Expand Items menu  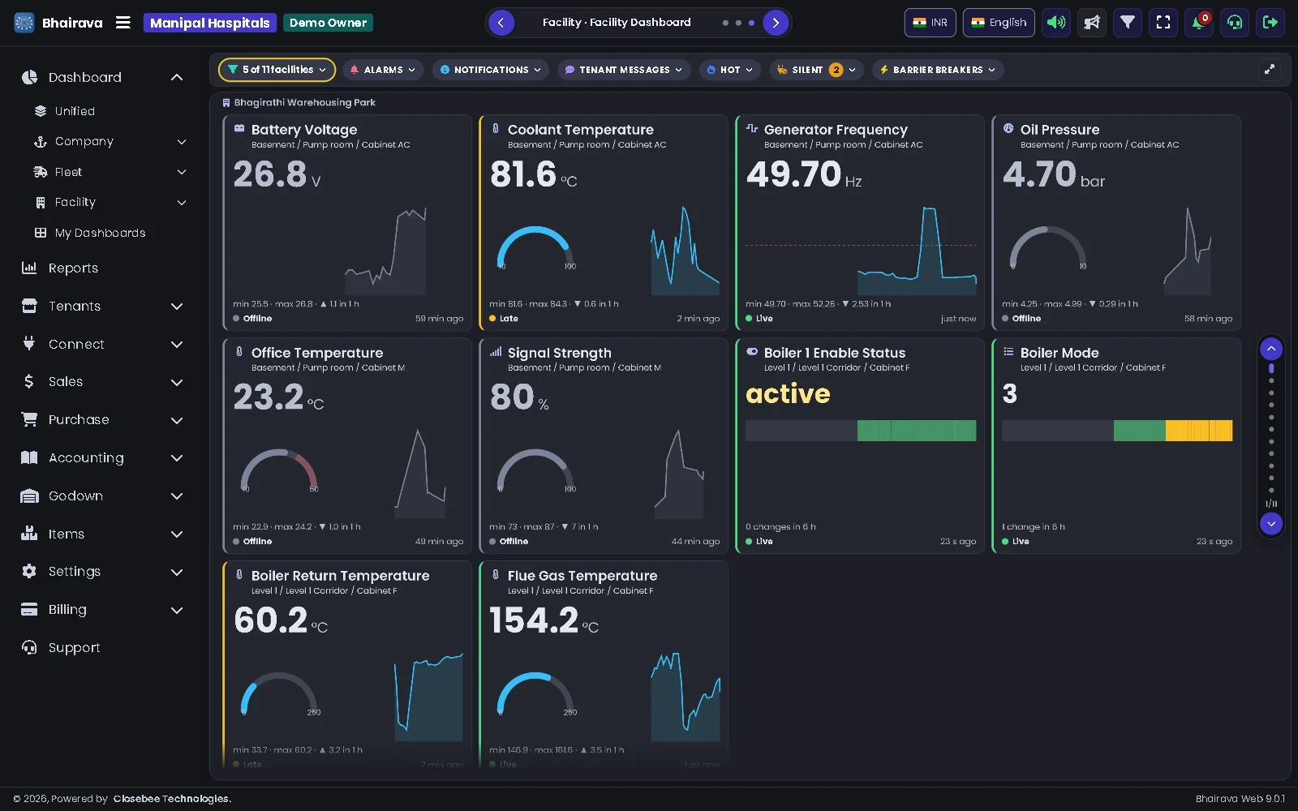104,534
